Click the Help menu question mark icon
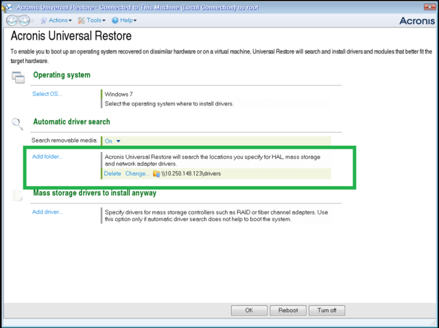Viewport: 439px width, 328px height. [115, 21]
